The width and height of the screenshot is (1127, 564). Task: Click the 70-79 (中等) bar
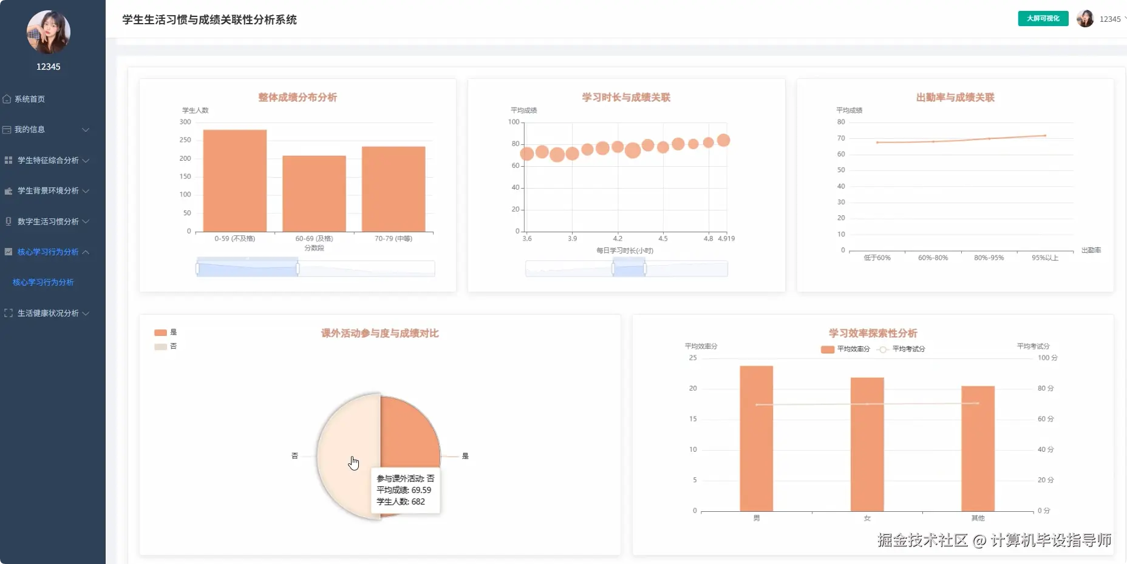[393, 189]
